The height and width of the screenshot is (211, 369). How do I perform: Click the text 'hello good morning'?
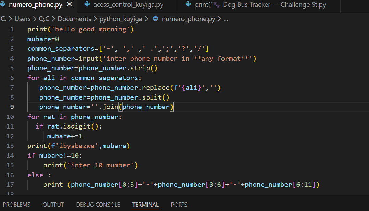[x=90, y=29]
